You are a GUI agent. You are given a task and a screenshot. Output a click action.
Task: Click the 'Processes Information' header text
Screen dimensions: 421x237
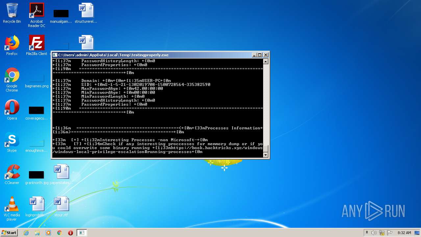click(233, 128)
